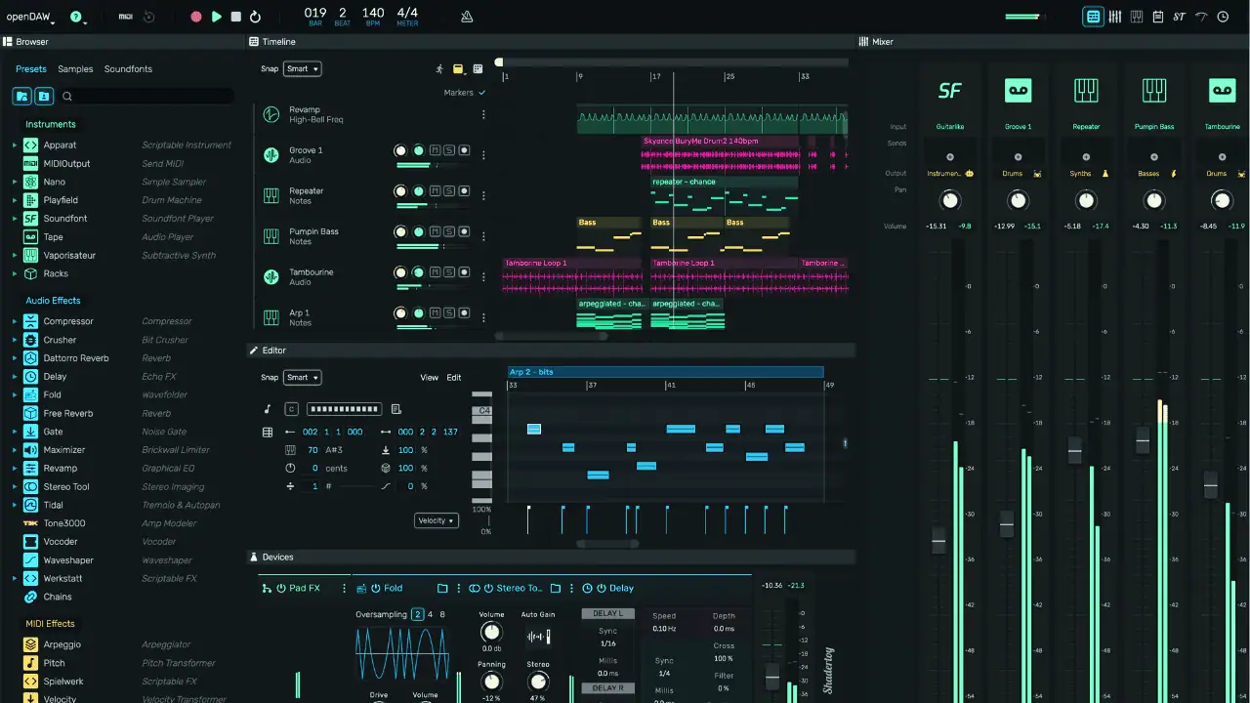
Task: Open the Pumpin Bass track options menu
Action: tap(483, 236)
